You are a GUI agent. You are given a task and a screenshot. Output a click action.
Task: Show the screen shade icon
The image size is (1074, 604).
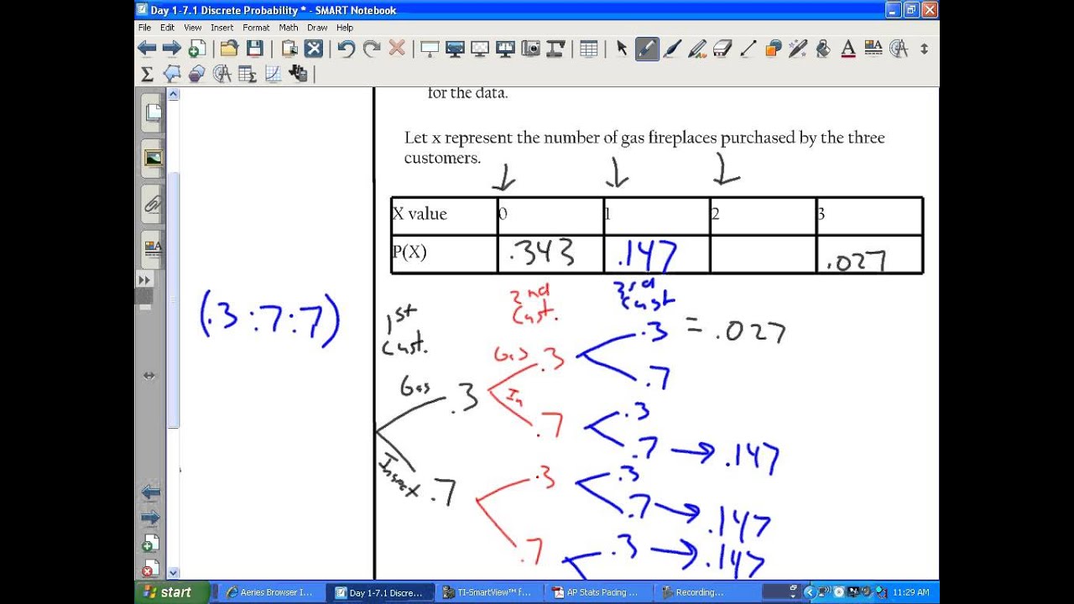[430, 49]
